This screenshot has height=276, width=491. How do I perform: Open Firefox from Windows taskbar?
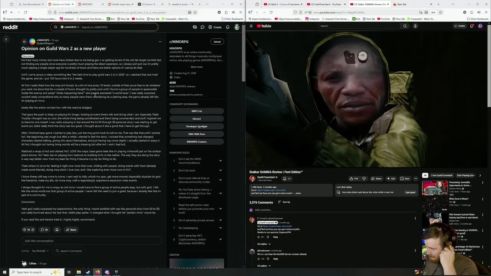pos(97,272)
